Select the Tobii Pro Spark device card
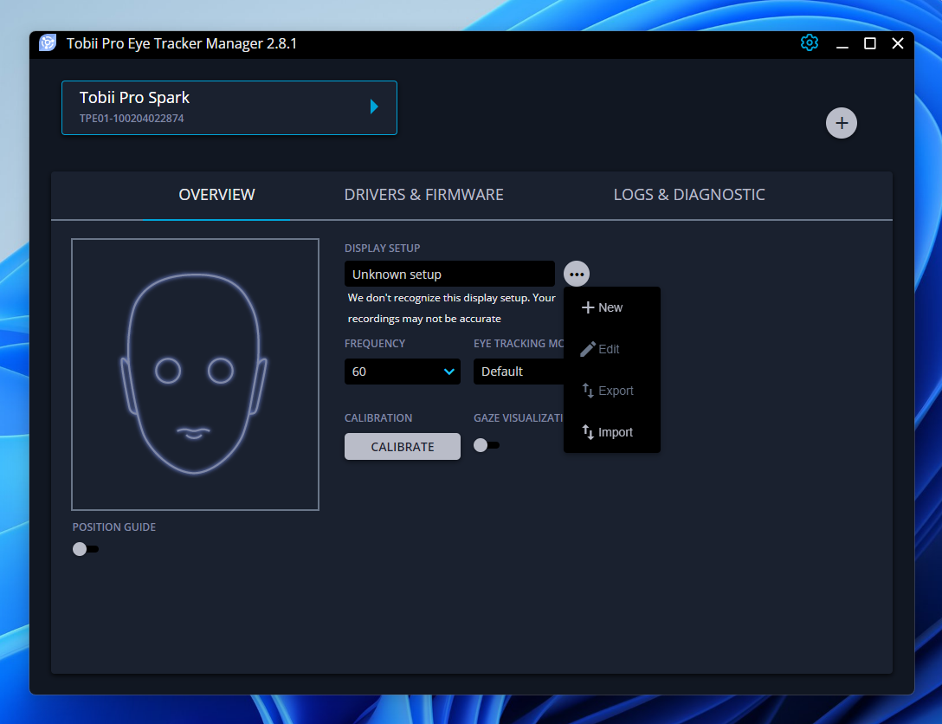 (x=229, y=107)
